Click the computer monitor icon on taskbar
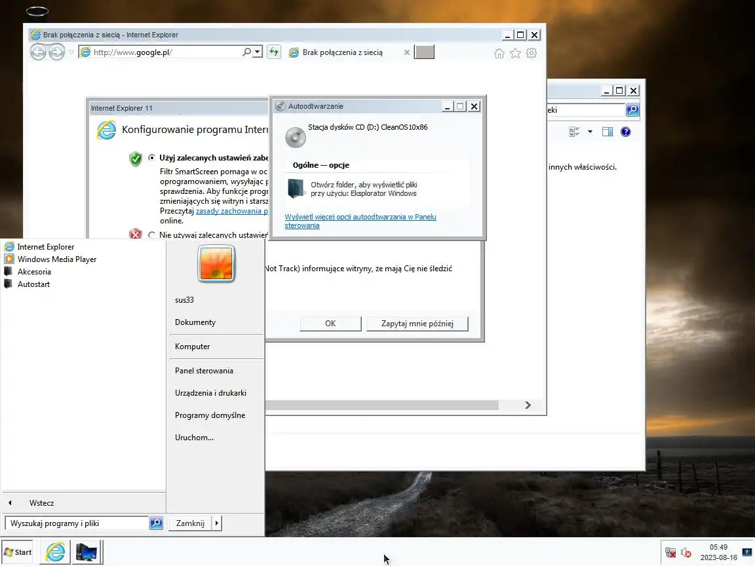Image resolution: width=755 pixels, height=566 pixels. pos(87,552)
